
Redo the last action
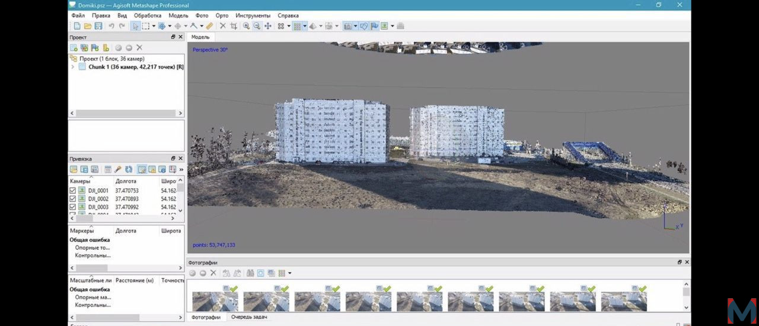pos(122,26)
